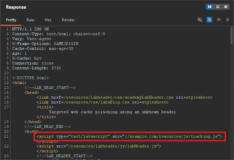Open the Response options hamburger menu
This screenshot has width=234, height=160.
(227, 20)
